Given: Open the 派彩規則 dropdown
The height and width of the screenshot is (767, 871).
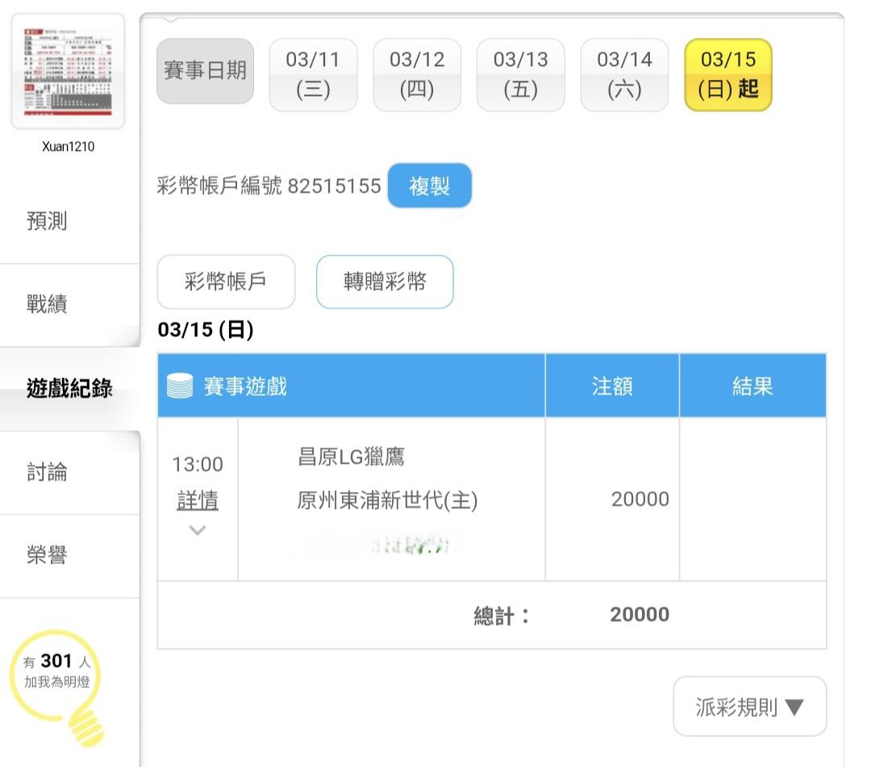Looking at the screenshot, I should [x=749, y=707].
